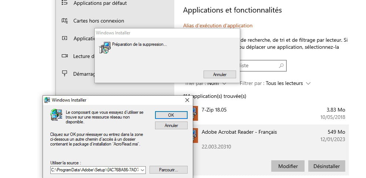Click the search magnifier icon in the list field

[x=281, y=66]
